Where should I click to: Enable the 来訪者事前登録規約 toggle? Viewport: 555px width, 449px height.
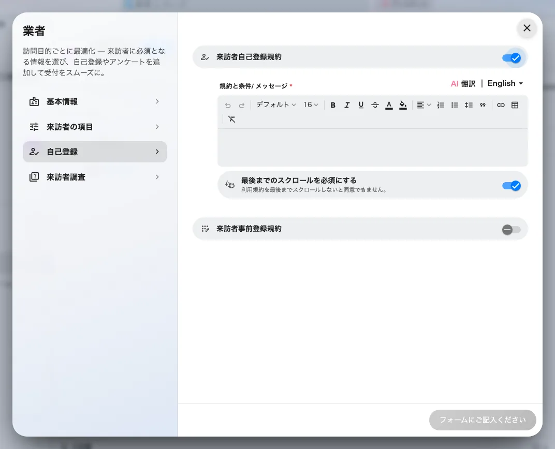click(x=512, y=230)
